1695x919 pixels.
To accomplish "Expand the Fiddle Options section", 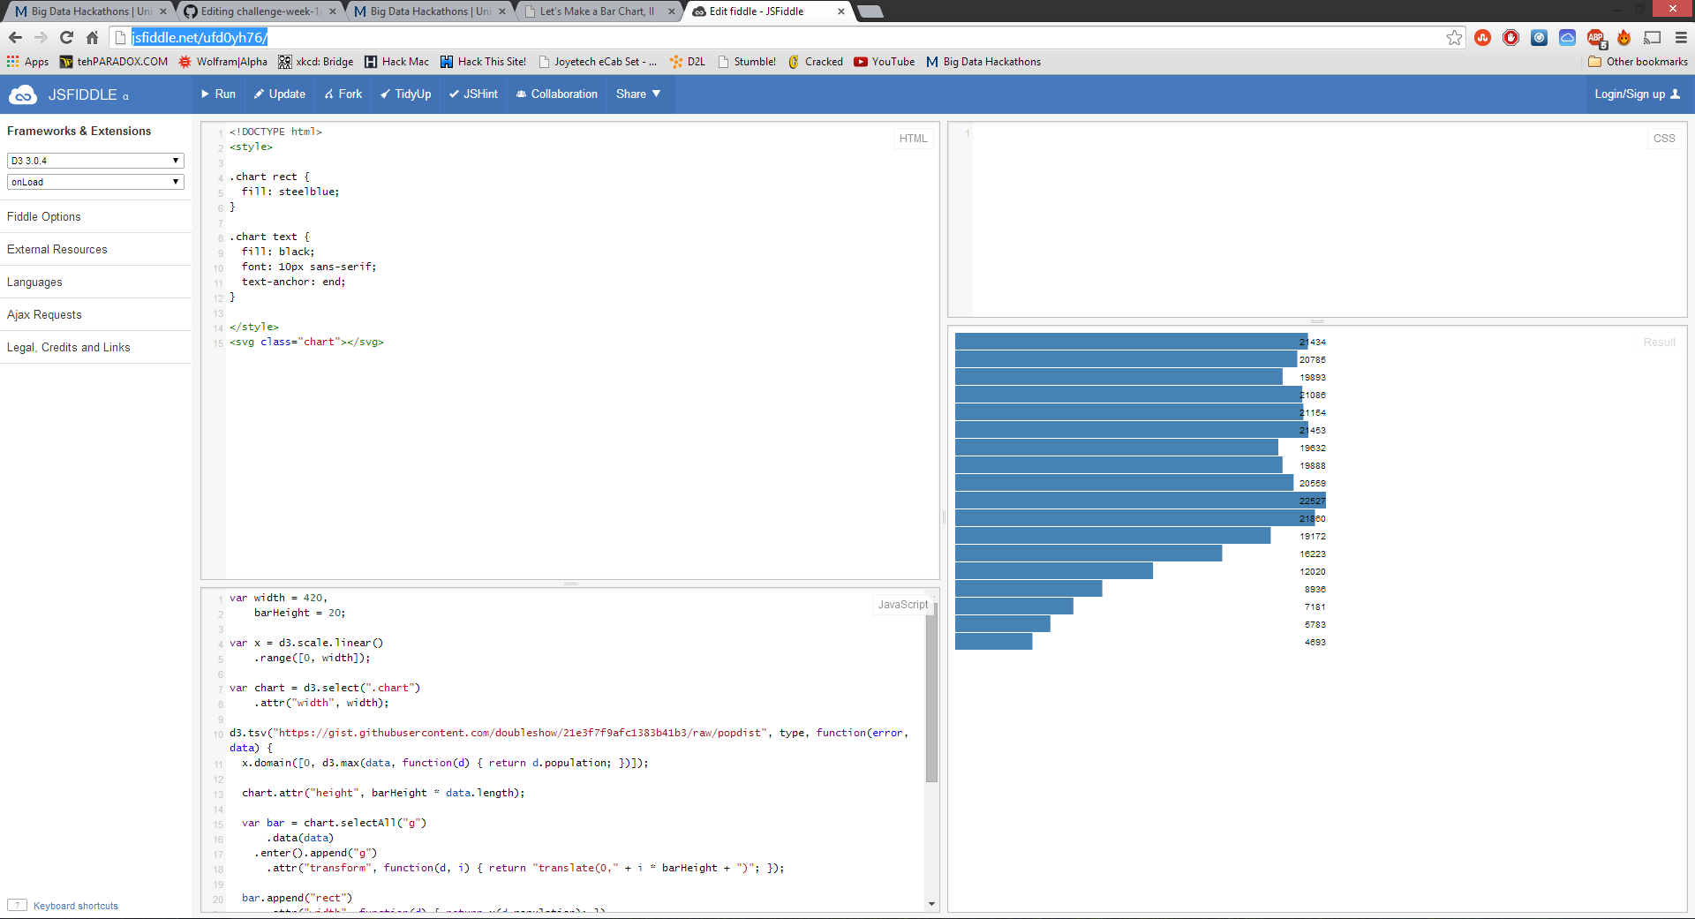I will (95, 216).
